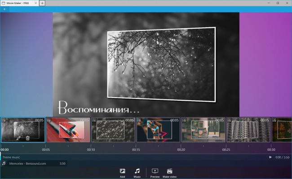
Task: Go back using the top-left arrow
Action: 5,9
